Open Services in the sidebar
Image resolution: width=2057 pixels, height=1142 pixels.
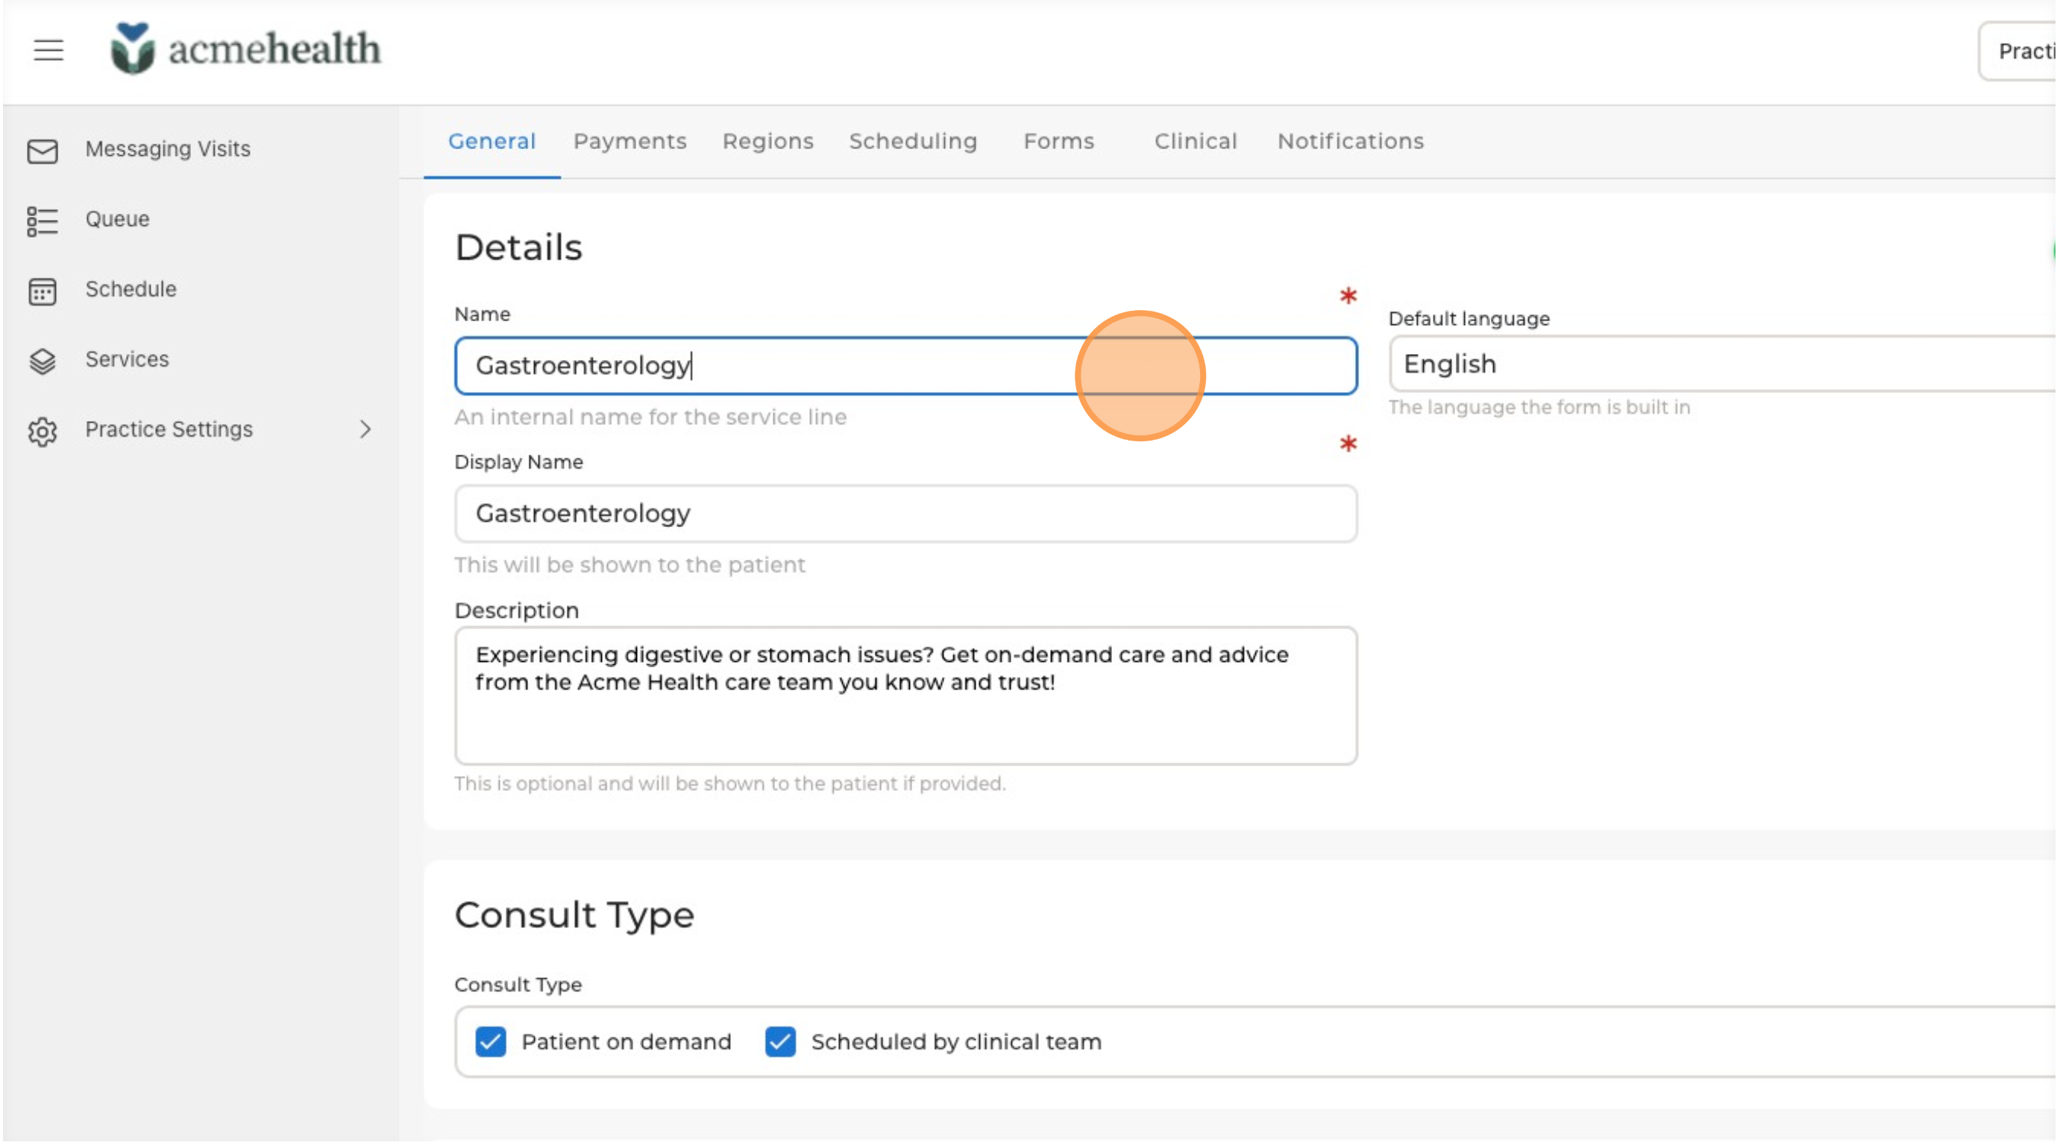[x=127, y=359]
